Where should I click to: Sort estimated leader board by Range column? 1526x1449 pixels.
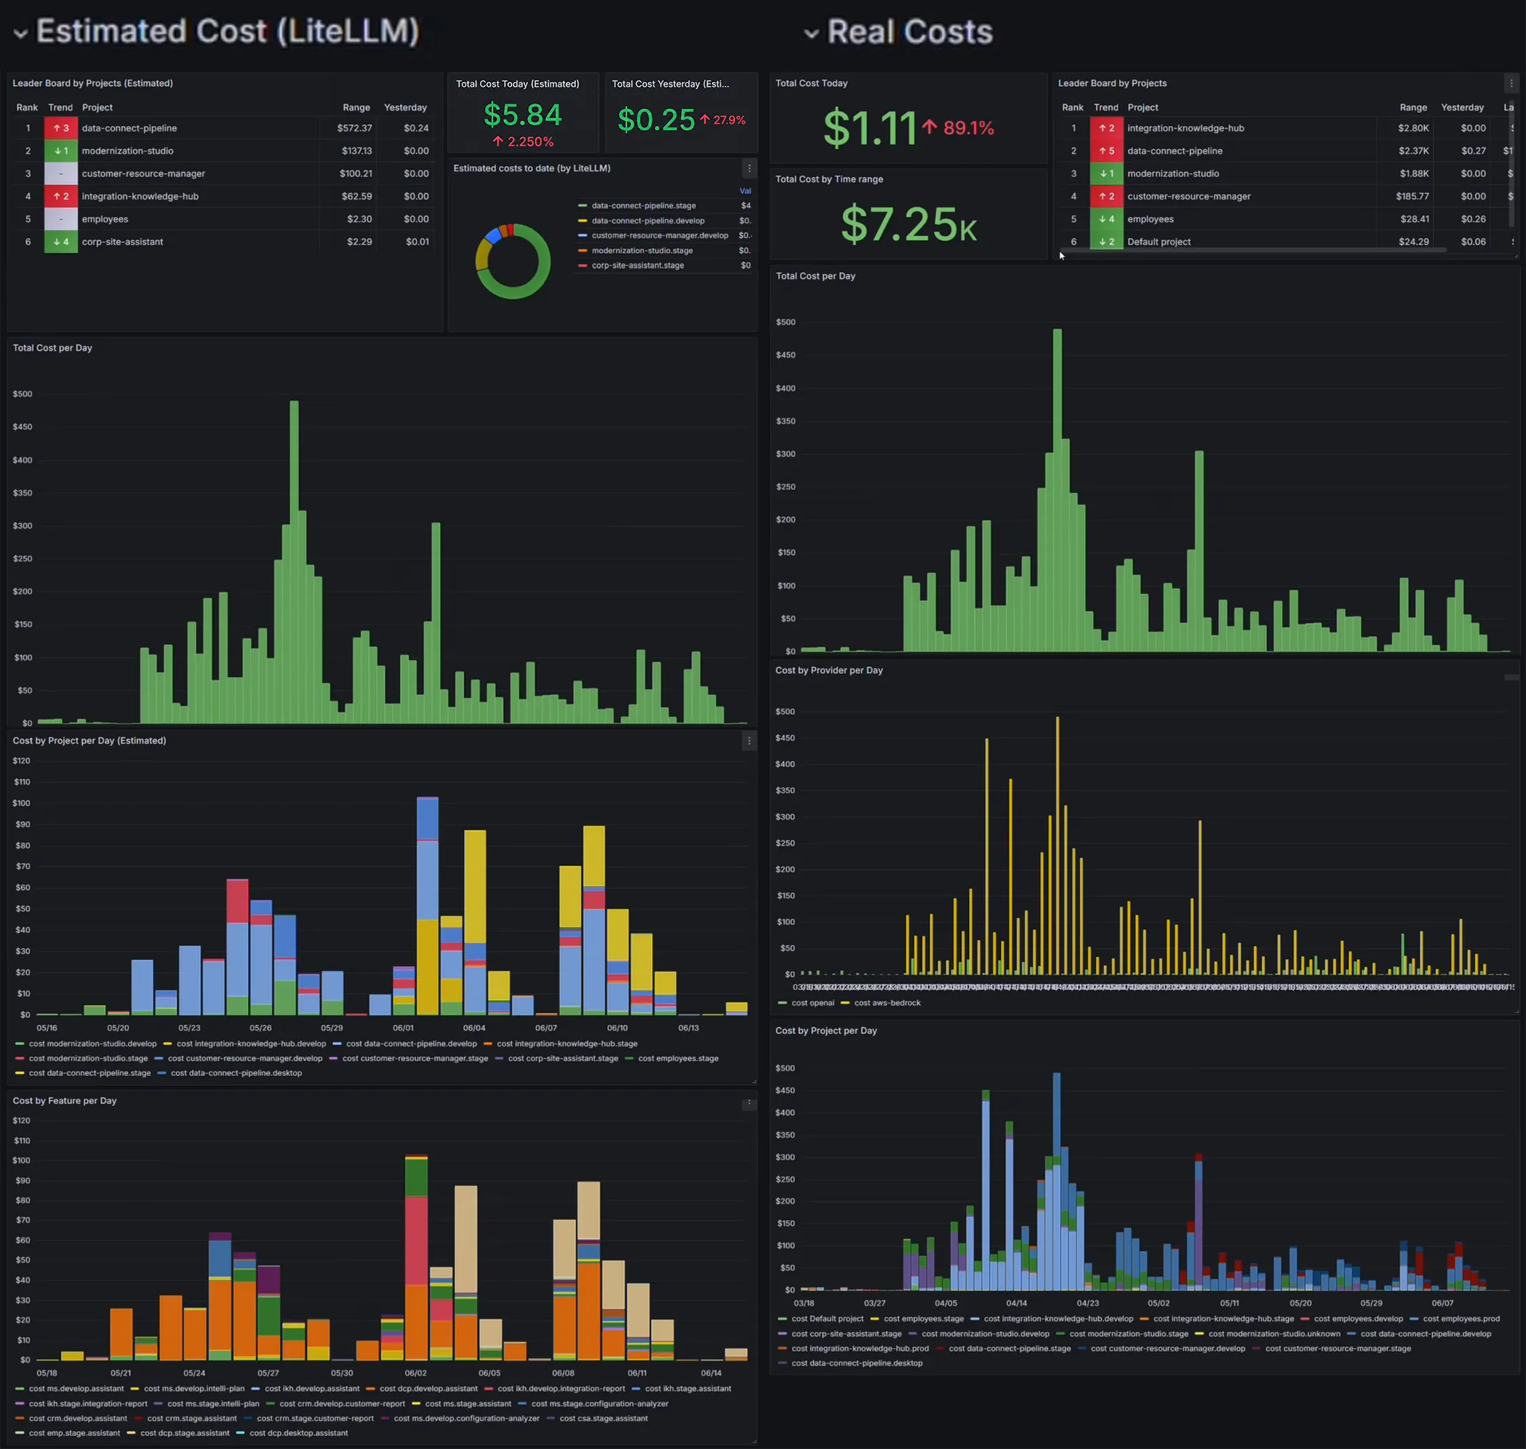tap(356, 107)
